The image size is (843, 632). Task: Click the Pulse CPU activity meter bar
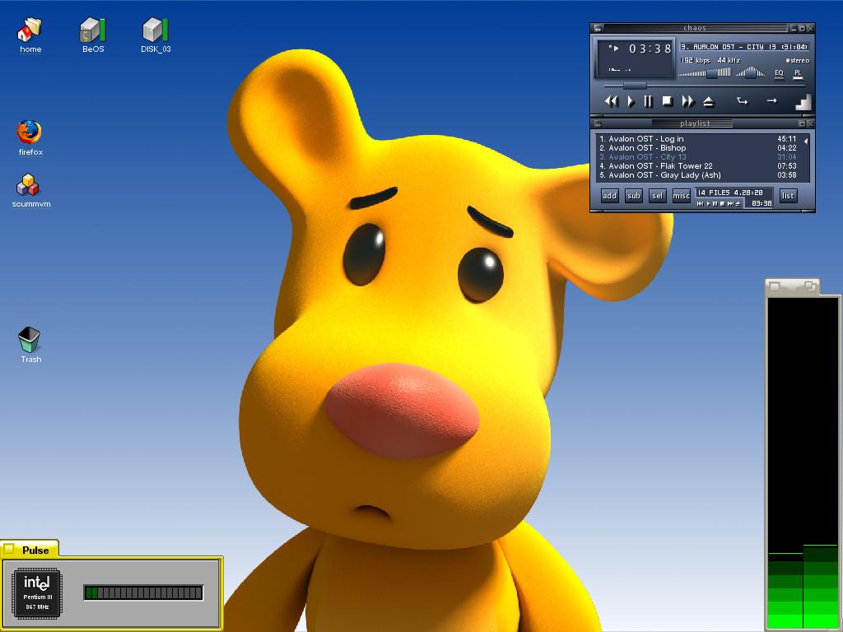click(143, 592)
